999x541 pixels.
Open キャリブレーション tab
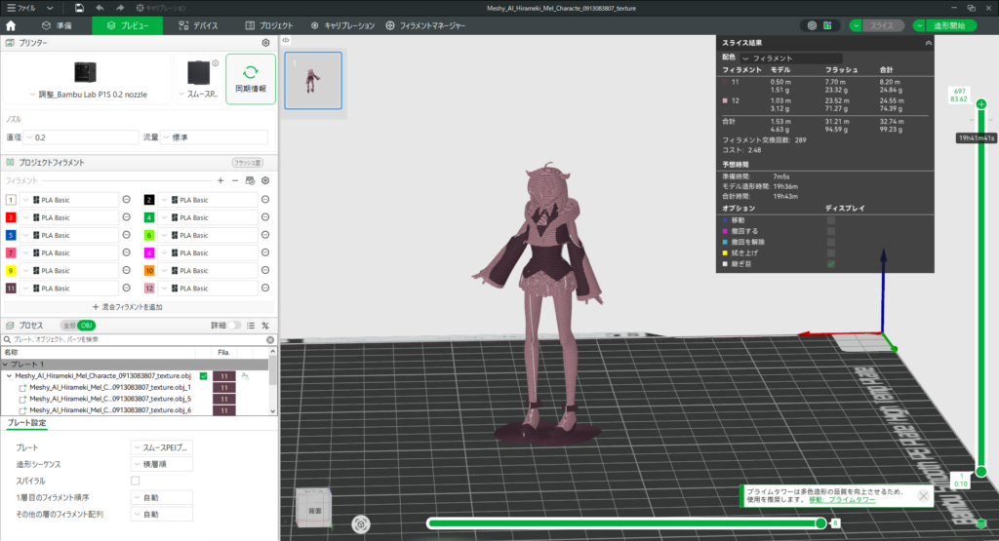[x=342, y=25]
